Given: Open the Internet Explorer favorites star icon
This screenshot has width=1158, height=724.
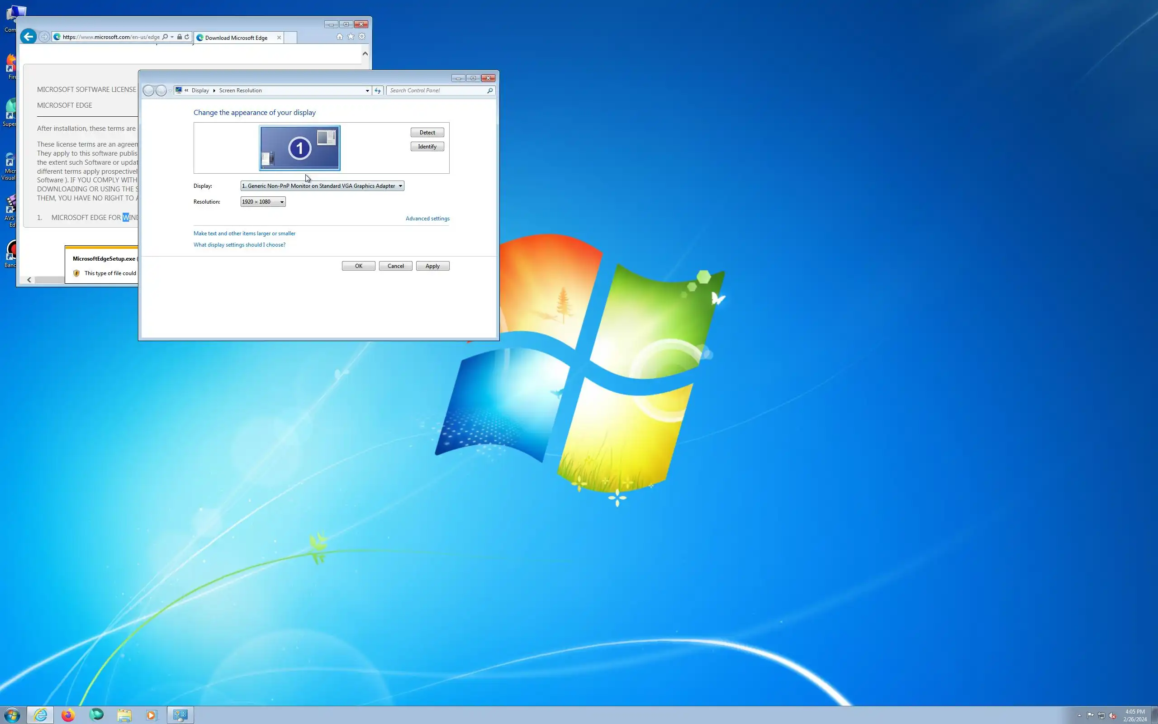Looking at the screenshot, I should click(x=351, y=37).
